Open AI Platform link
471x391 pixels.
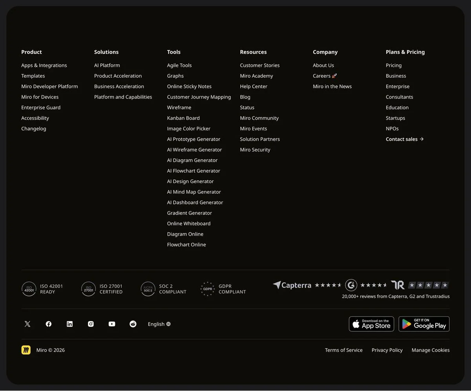[107, 65]
